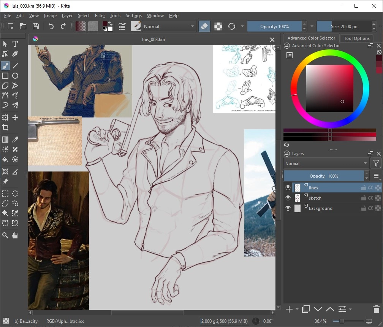Click the brush Opacity slider
Image resolution: width=383 pixels, height=327 pixels.
(x=274, y=26)
